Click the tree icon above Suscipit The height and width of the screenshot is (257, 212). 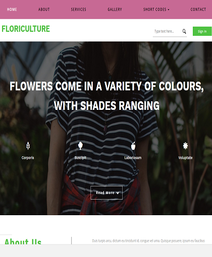click(x=80, y=146)
